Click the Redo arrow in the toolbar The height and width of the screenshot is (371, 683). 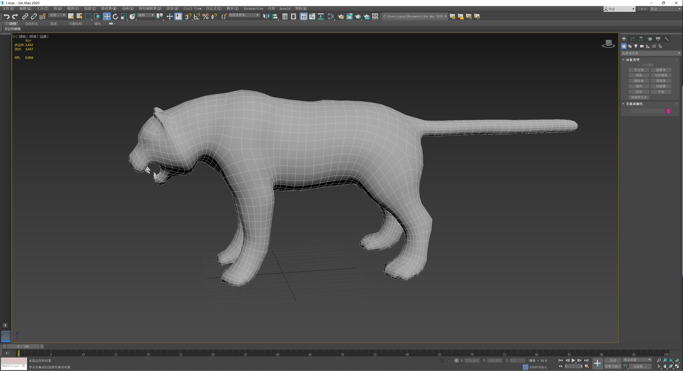15,16
